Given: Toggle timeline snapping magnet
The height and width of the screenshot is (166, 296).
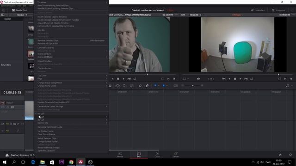Looking at the screenshot, I should pos(140,86).
